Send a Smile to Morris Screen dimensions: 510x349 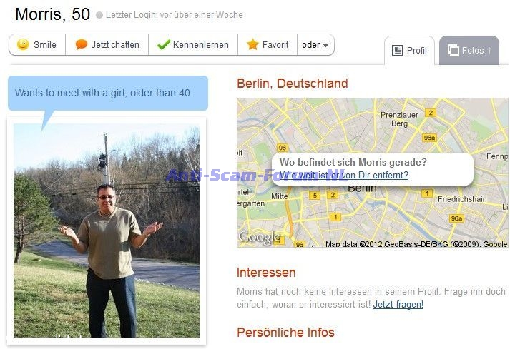click(x=37, y=44)
